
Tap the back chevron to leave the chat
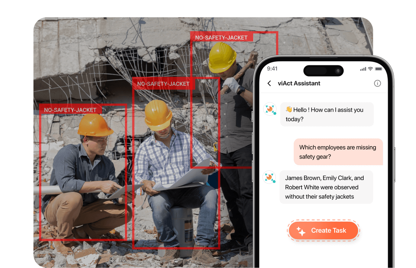[x=269, y=83]
